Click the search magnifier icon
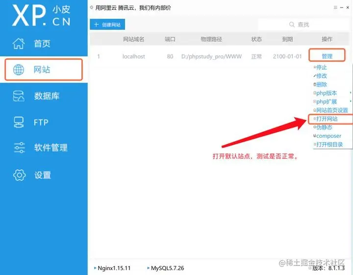Image resolution: width=353 pixels, height=275 pixels. (x=292, y=25)
